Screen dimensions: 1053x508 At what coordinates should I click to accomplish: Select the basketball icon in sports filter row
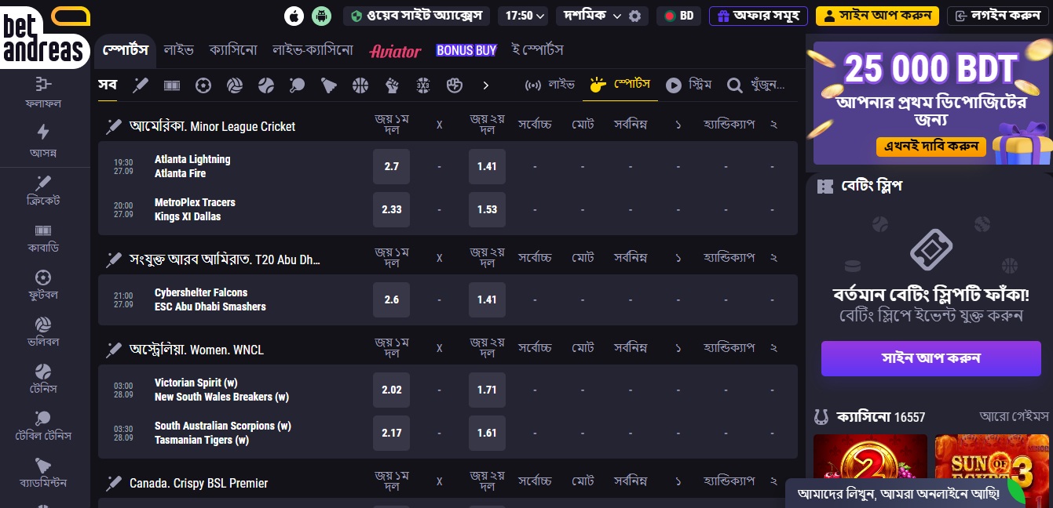[360, 85]
